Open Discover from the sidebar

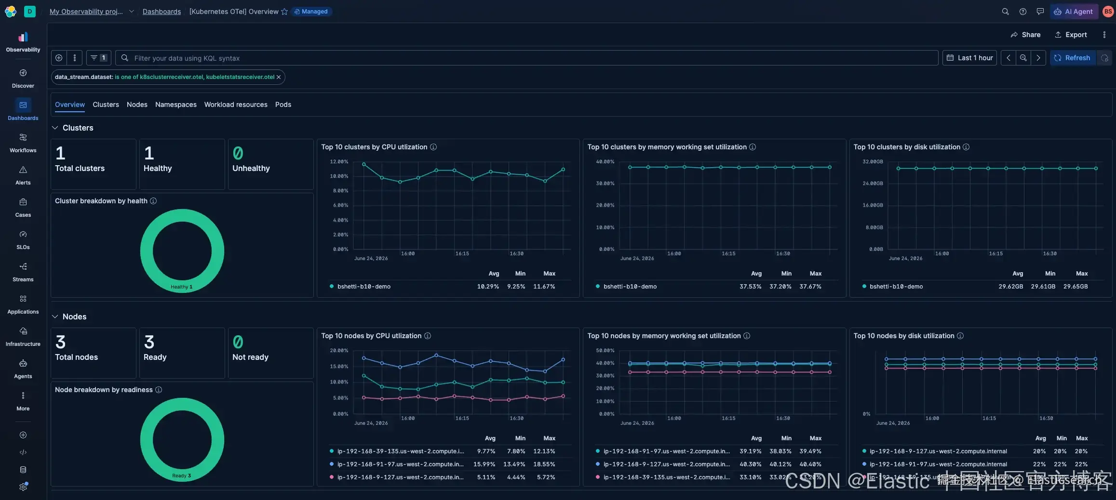tap(23, 79)
